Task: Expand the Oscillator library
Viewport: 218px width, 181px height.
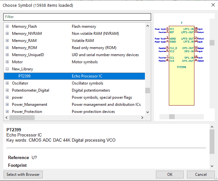Action: (7, 83)
